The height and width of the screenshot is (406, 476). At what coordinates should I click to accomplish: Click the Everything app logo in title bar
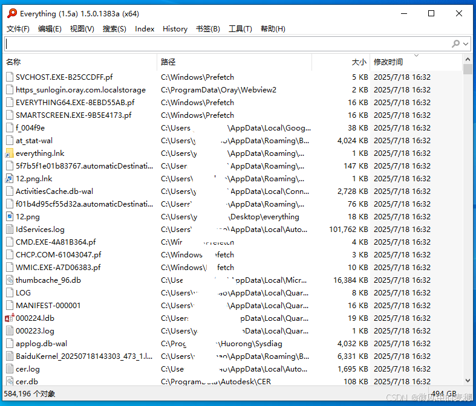[12, 13]
